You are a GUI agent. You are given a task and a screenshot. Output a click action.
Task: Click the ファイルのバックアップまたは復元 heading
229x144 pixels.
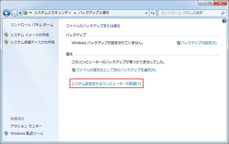pyautogui.click(x=93, y=26)
